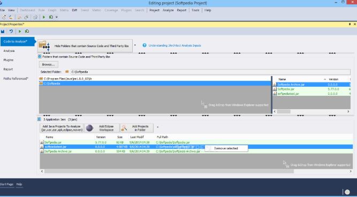Click the Full Path column header

coord(162,137)
